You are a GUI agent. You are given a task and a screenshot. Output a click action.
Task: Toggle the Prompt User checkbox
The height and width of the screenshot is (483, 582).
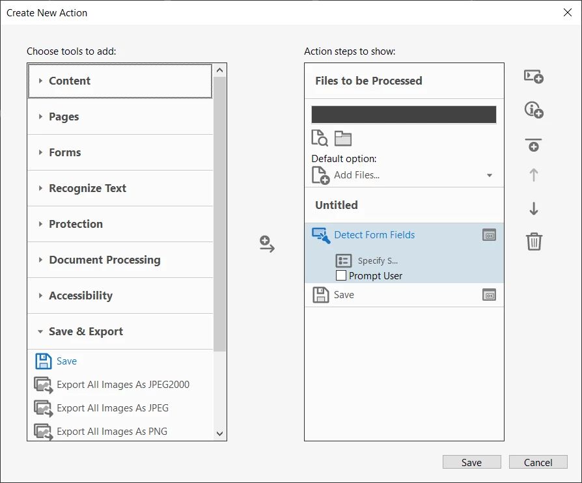tap(340, 275)
